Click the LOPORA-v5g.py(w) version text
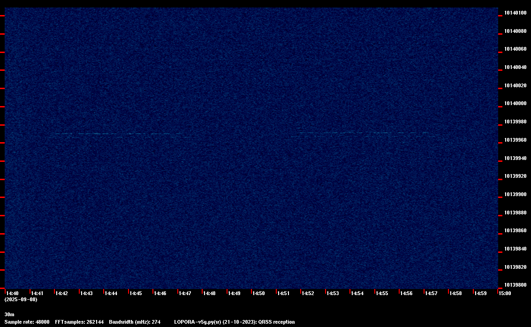This screenshot has width=531, height=327. (x=197, y=322)
